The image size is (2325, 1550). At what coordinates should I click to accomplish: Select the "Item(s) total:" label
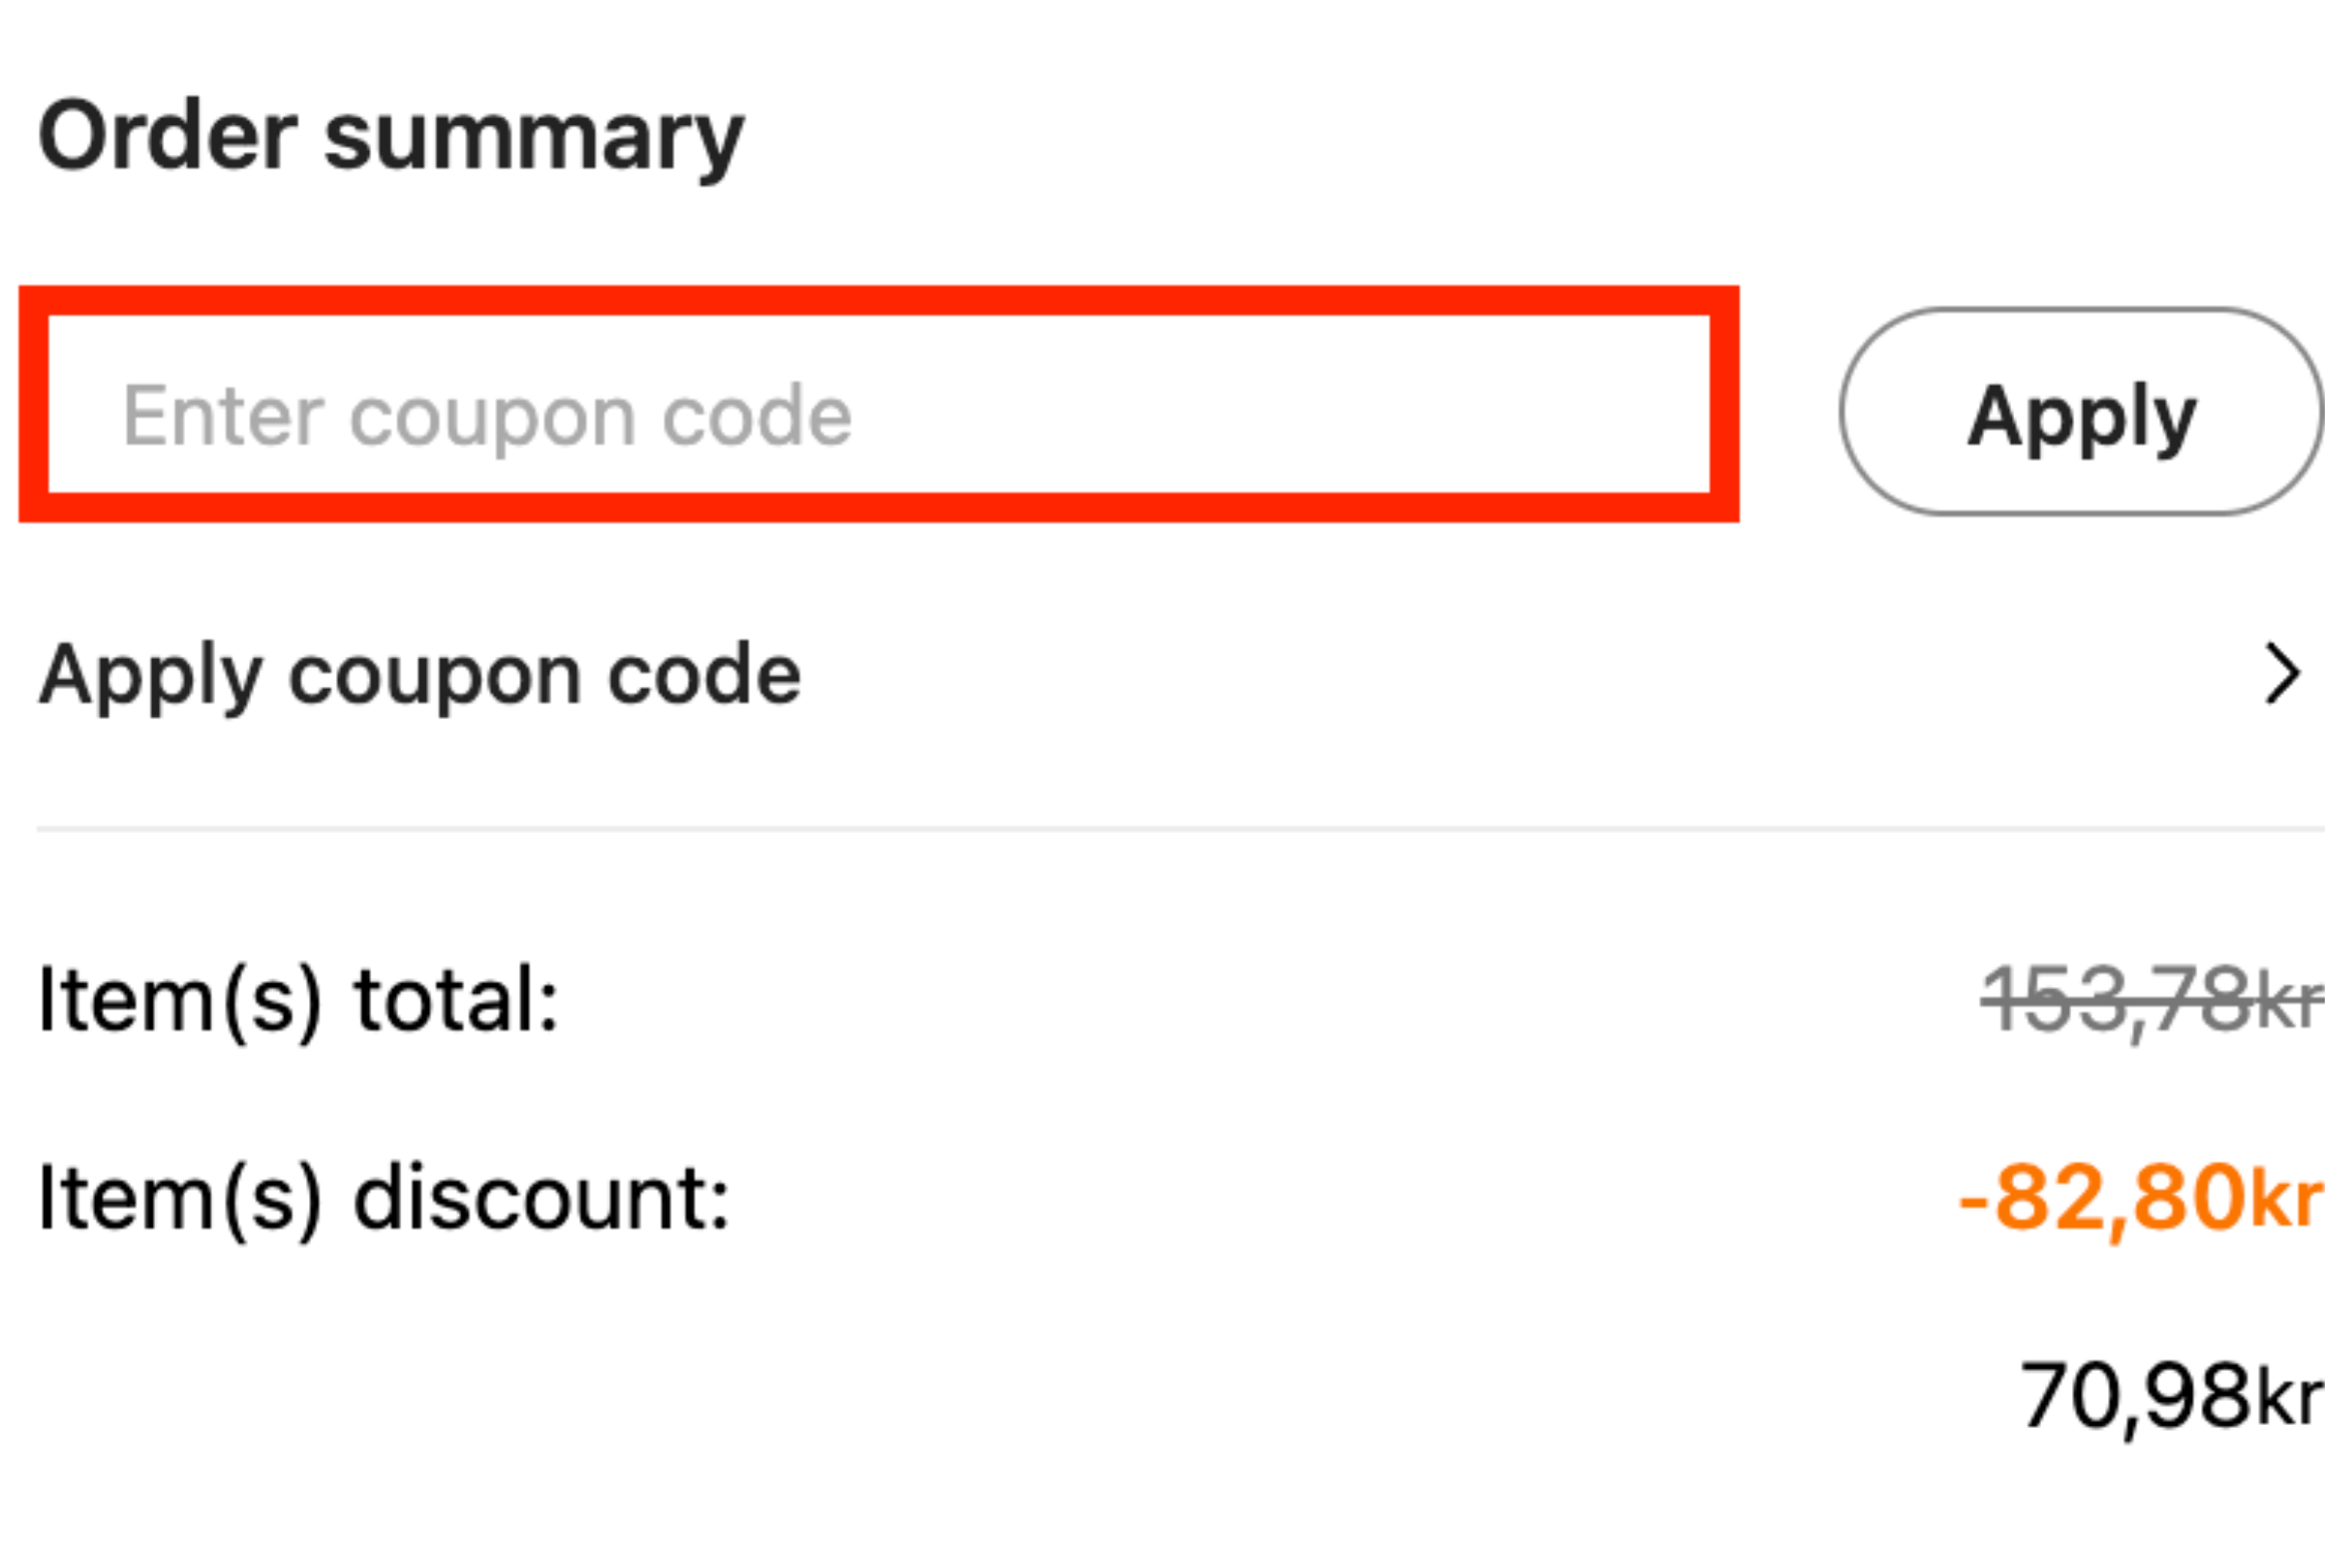pyautogui.click(x=298, y=1001)
